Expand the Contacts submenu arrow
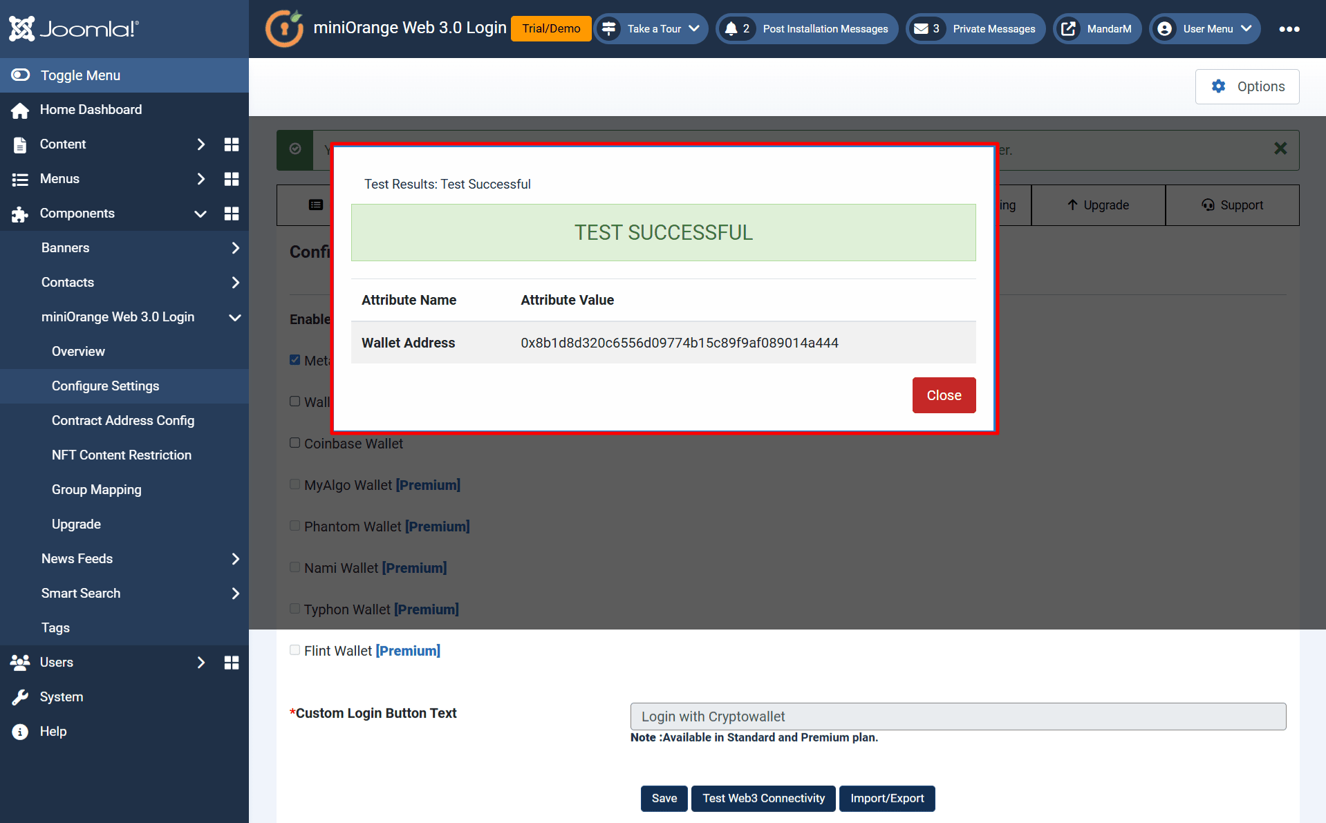The height and width of the screenshot is (823, 1326). [235, 283]
